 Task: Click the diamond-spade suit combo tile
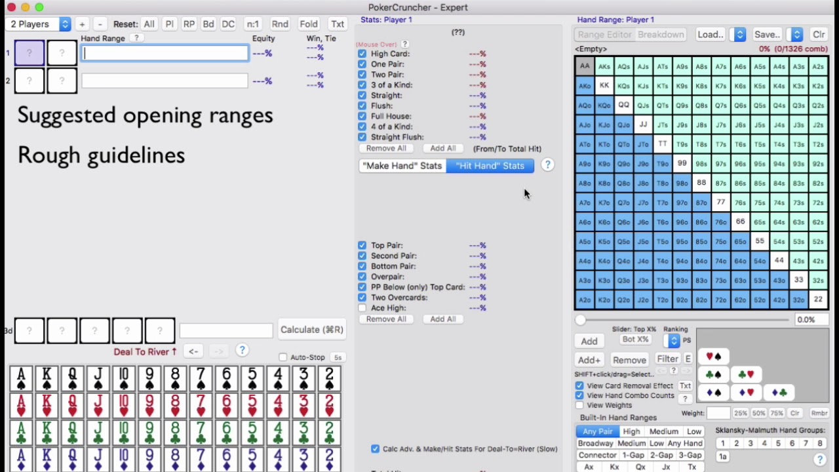tap(714, 393)
